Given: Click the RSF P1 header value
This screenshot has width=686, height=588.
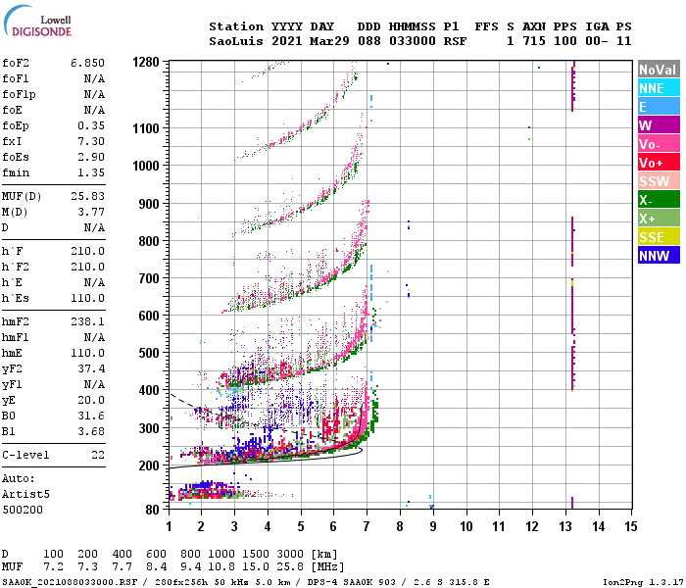Looking at the screenshot, I should [x=455, y=41].
